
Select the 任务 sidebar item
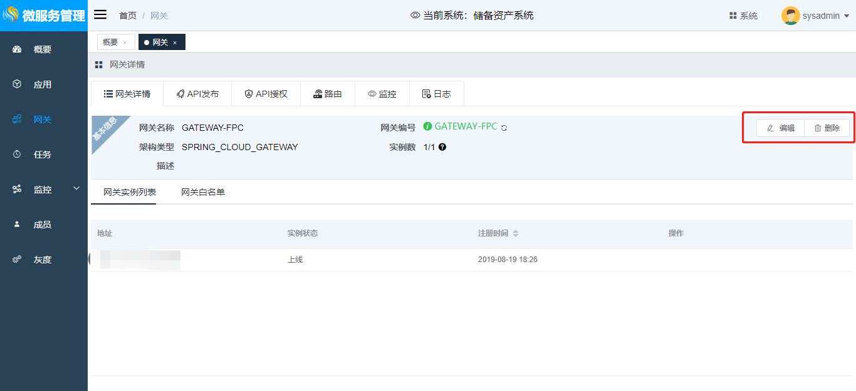click(x=43, y=155)
